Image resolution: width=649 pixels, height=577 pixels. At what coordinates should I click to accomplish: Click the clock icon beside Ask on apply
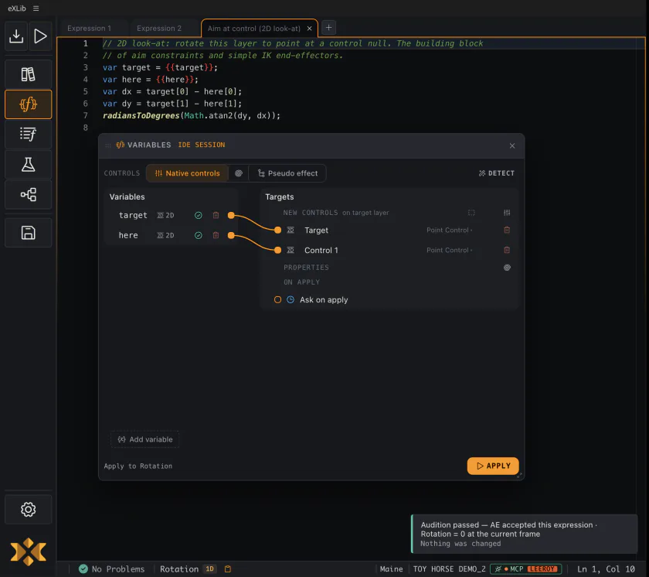coord(291,299)
